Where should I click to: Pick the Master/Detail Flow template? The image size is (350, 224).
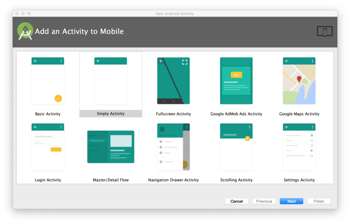click(110, 147)
